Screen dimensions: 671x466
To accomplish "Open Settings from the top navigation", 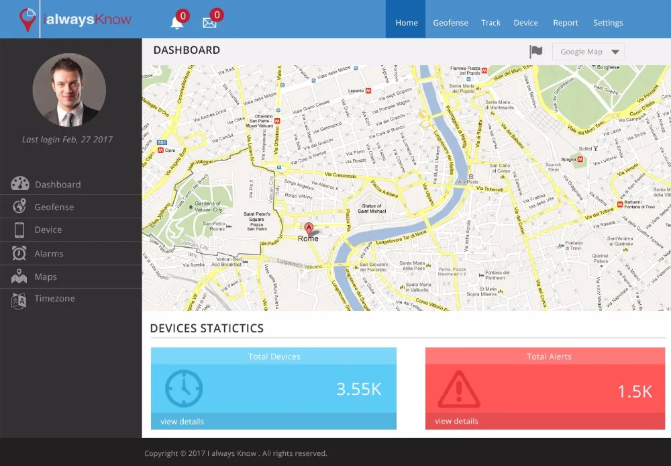I will [607, 22].
